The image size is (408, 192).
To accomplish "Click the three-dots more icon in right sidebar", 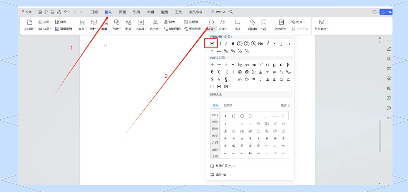I will 389,118.
